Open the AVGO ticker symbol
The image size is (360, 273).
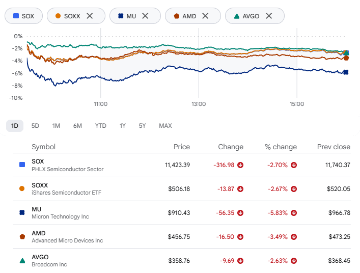(x=40, y=257)
